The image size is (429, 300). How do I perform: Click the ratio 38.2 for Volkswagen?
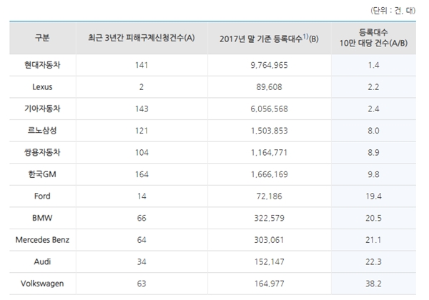pos(373,284)
